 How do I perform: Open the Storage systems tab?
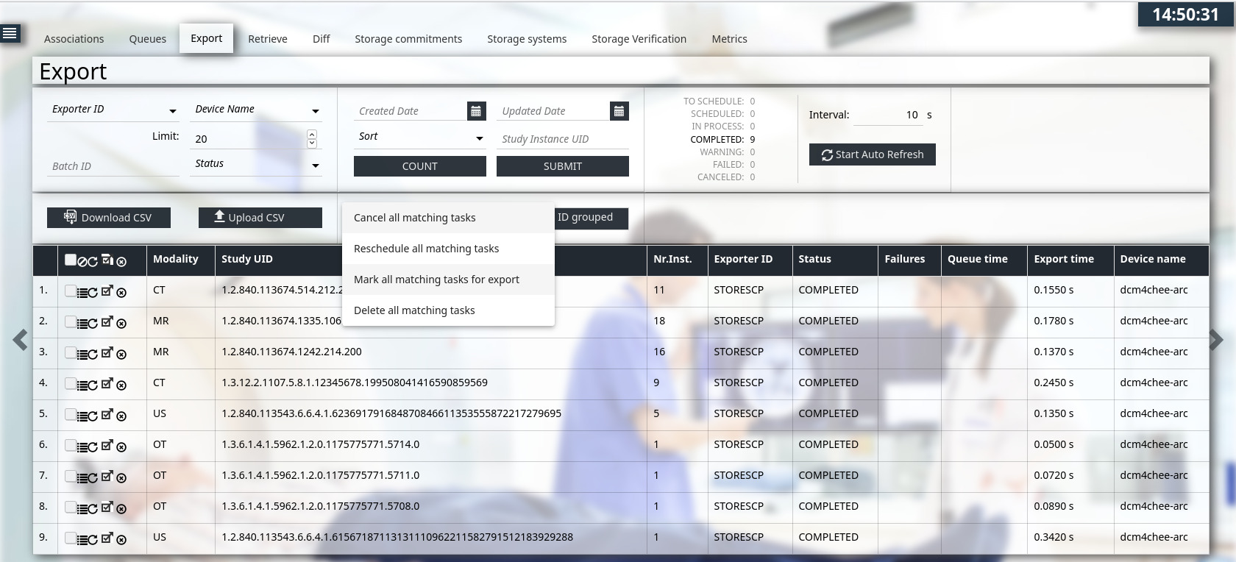point(527,39)
